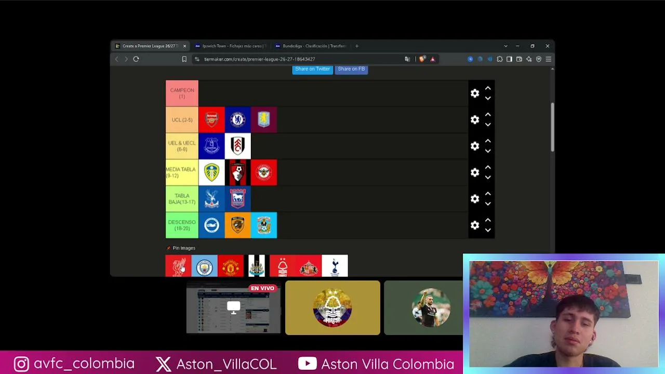Open settings gear for UEL & UECL row
The width and height of the screenshot is (665, 374).
[475, 146]
